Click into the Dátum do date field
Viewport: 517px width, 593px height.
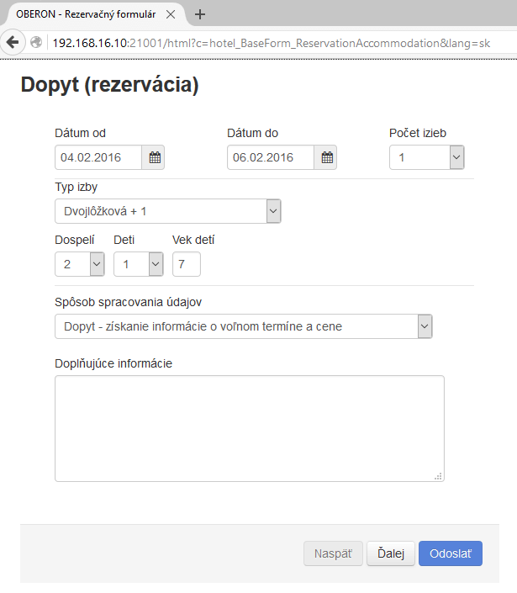point(271,157)
